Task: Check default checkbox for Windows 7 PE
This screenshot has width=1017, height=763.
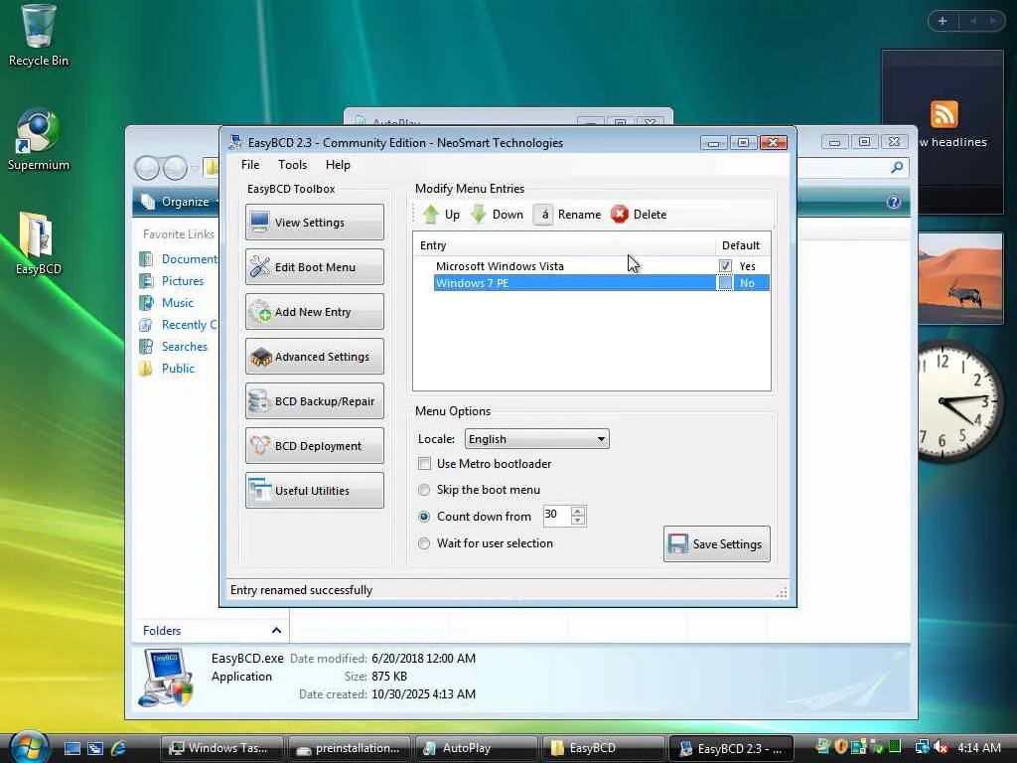Action: coord(725,283)
